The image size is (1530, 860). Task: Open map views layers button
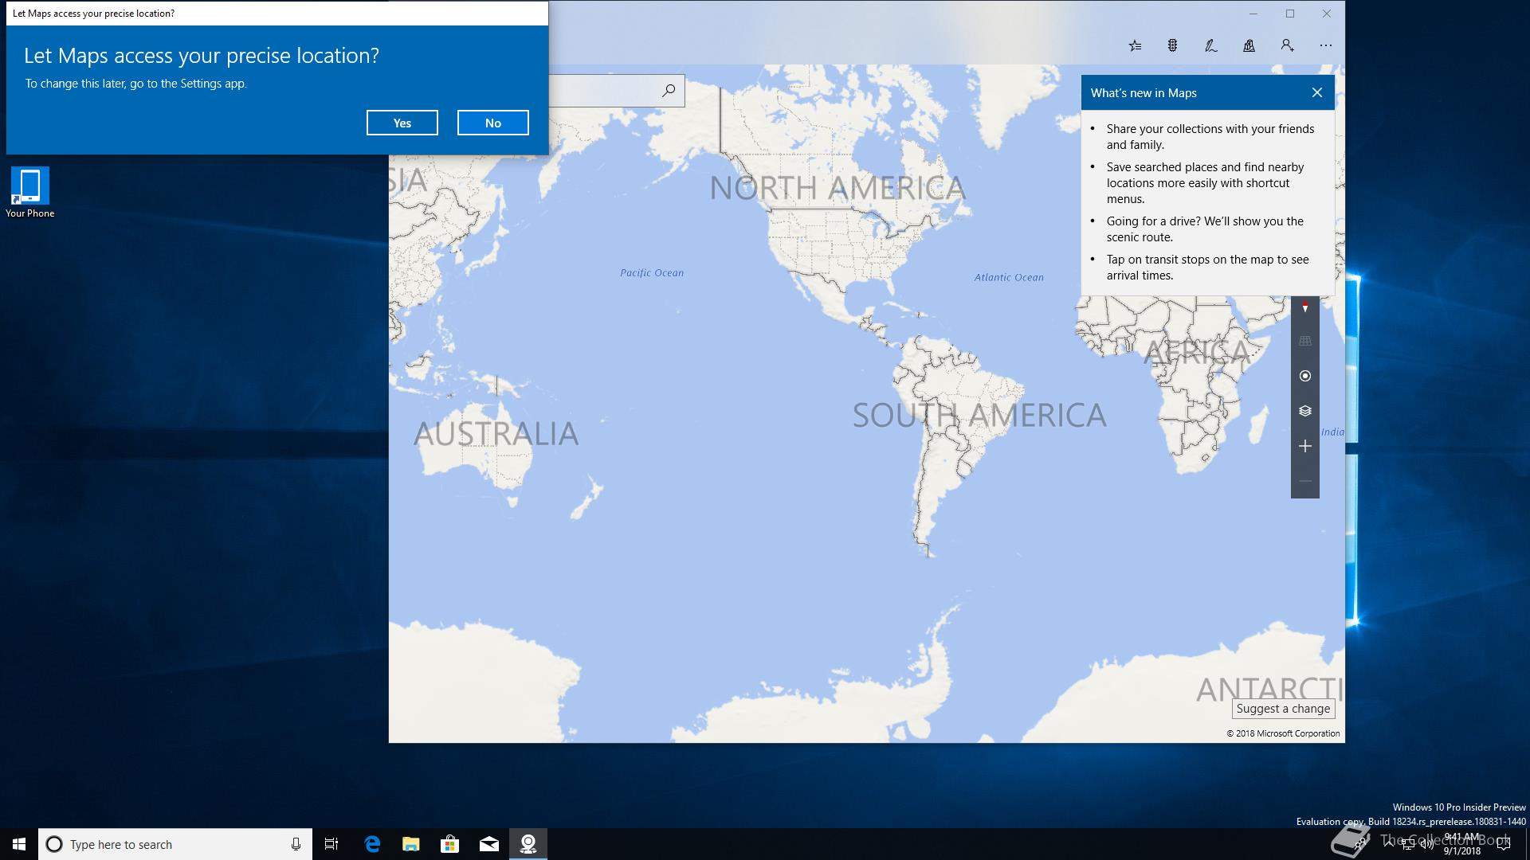pos(1305,411)
